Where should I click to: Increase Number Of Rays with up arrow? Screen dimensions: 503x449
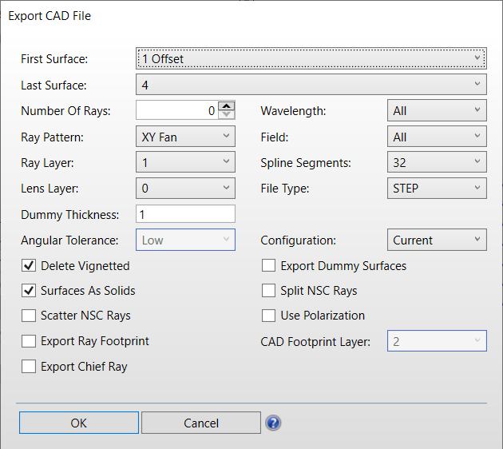pos(227,106)
